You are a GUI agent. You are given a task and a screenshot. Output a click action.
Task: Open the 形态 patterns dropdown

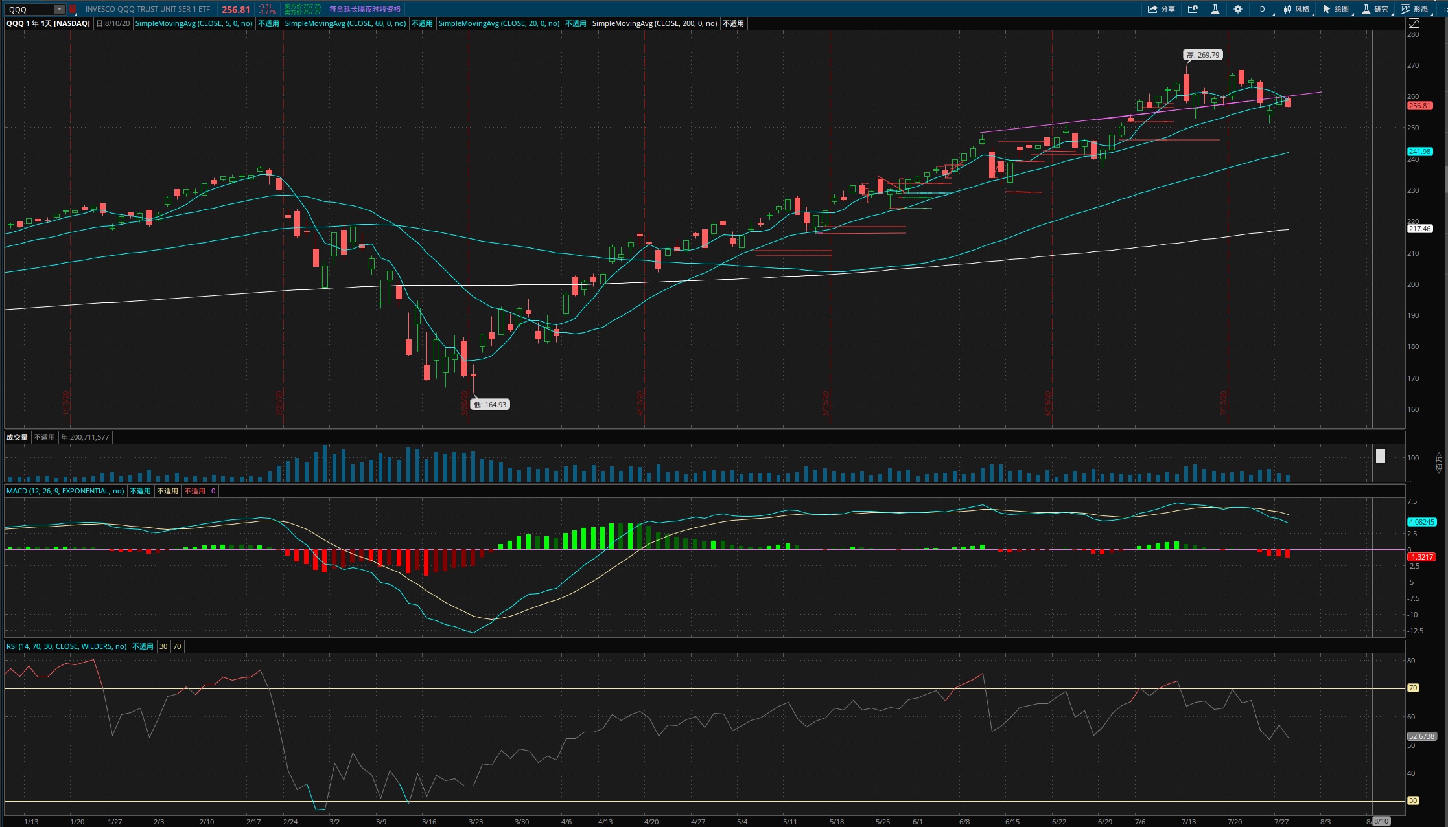point(1415,9)
